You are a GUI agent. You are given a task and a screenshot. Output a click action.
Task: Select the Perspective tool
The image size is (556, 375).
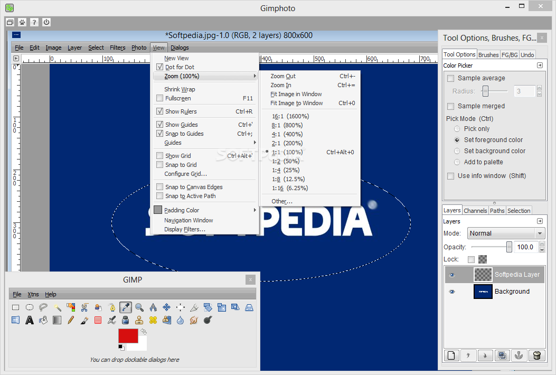[249, 307]
